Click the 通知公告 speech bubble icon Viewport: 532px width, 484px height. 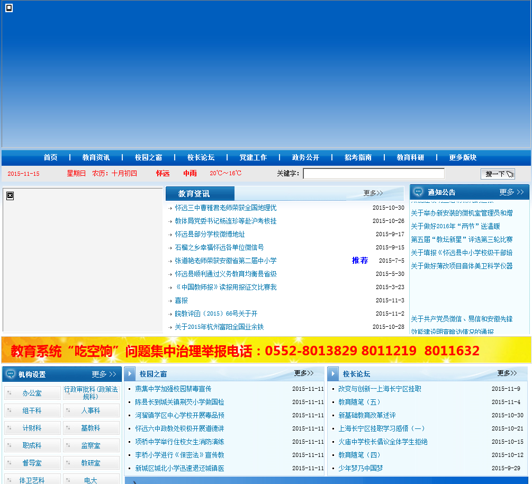coord(418,192)
